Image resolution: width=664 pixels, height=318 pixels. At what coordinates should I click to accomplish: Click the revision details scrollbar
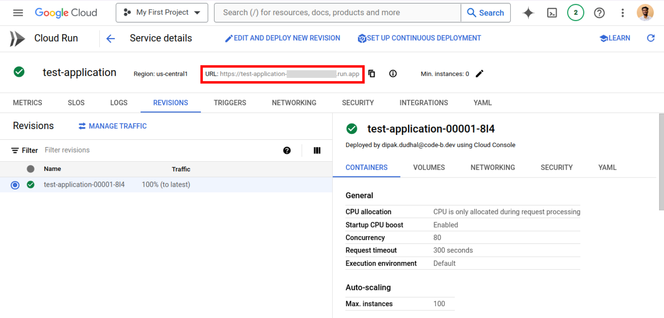[661, 162]
